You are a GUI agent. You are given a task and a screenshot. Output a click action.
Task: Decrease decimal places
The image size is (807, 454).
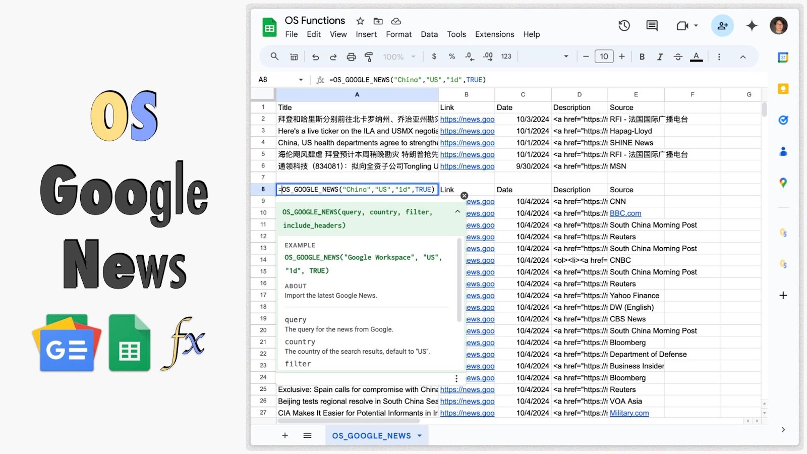tap(470, 56)
